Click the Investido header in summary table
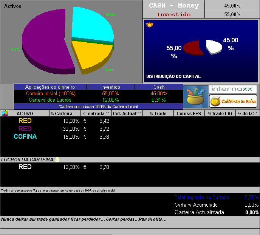 point(111,87)
